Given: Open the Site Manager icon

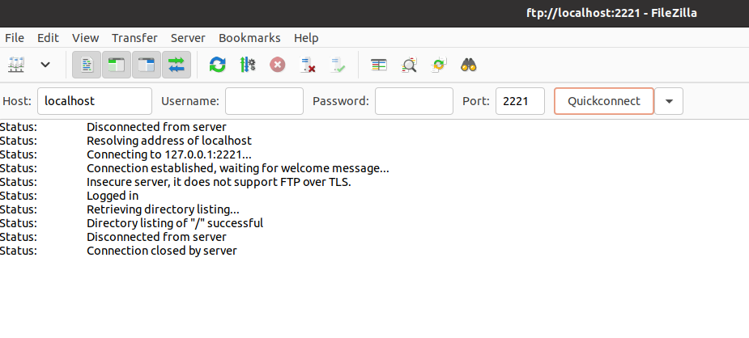Looking at the screenshot, I should coord(16,65).
